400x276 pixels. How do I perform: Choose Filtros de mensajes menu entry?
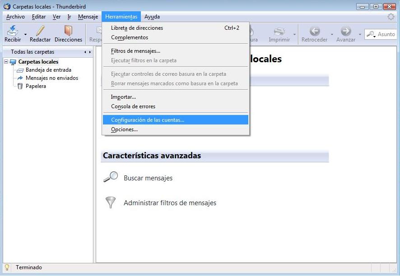click(x=176, y=51)
